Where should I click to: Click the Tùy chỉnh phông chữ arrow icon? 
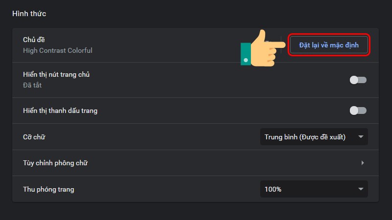(x=363, y=163)
